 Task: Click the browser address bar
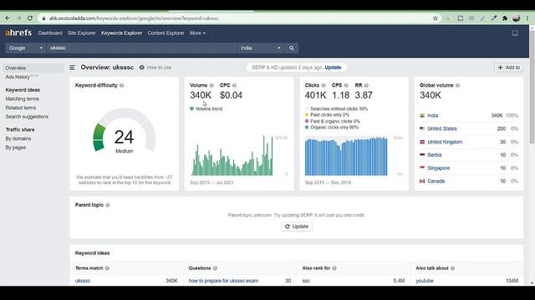point(236,18)
